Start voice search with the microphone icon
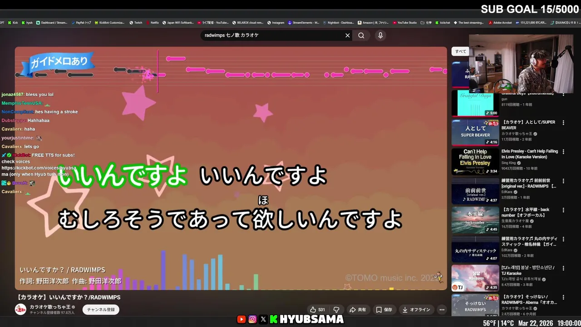The height and width of the screenshot is (327, 581). (x=380, y=35)
